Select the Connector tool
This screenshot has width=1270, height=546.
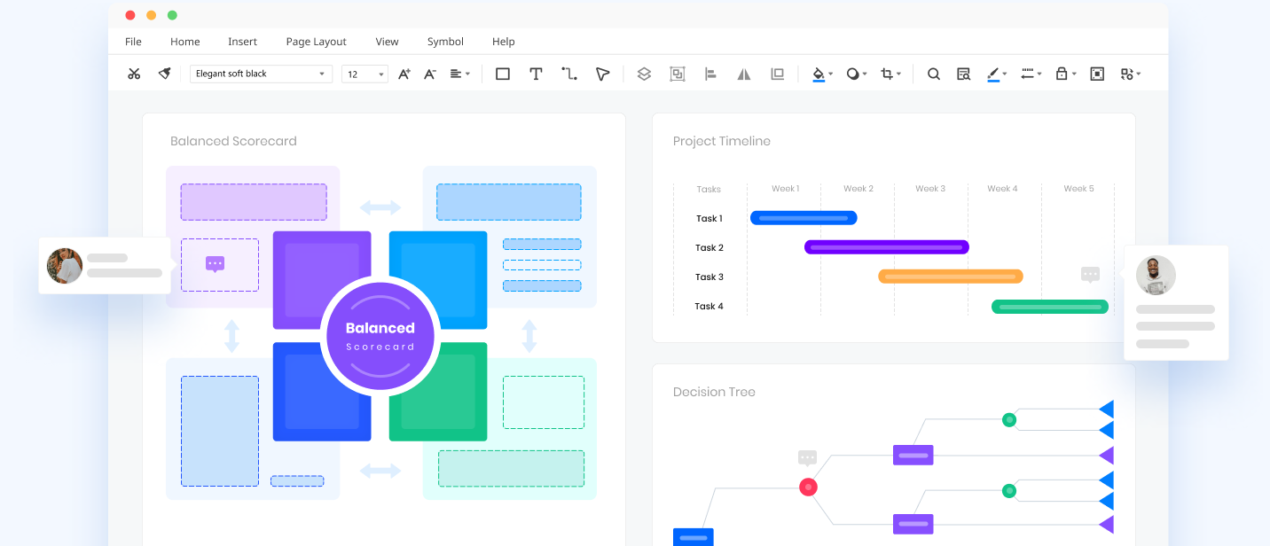click(x=569, y=74)
